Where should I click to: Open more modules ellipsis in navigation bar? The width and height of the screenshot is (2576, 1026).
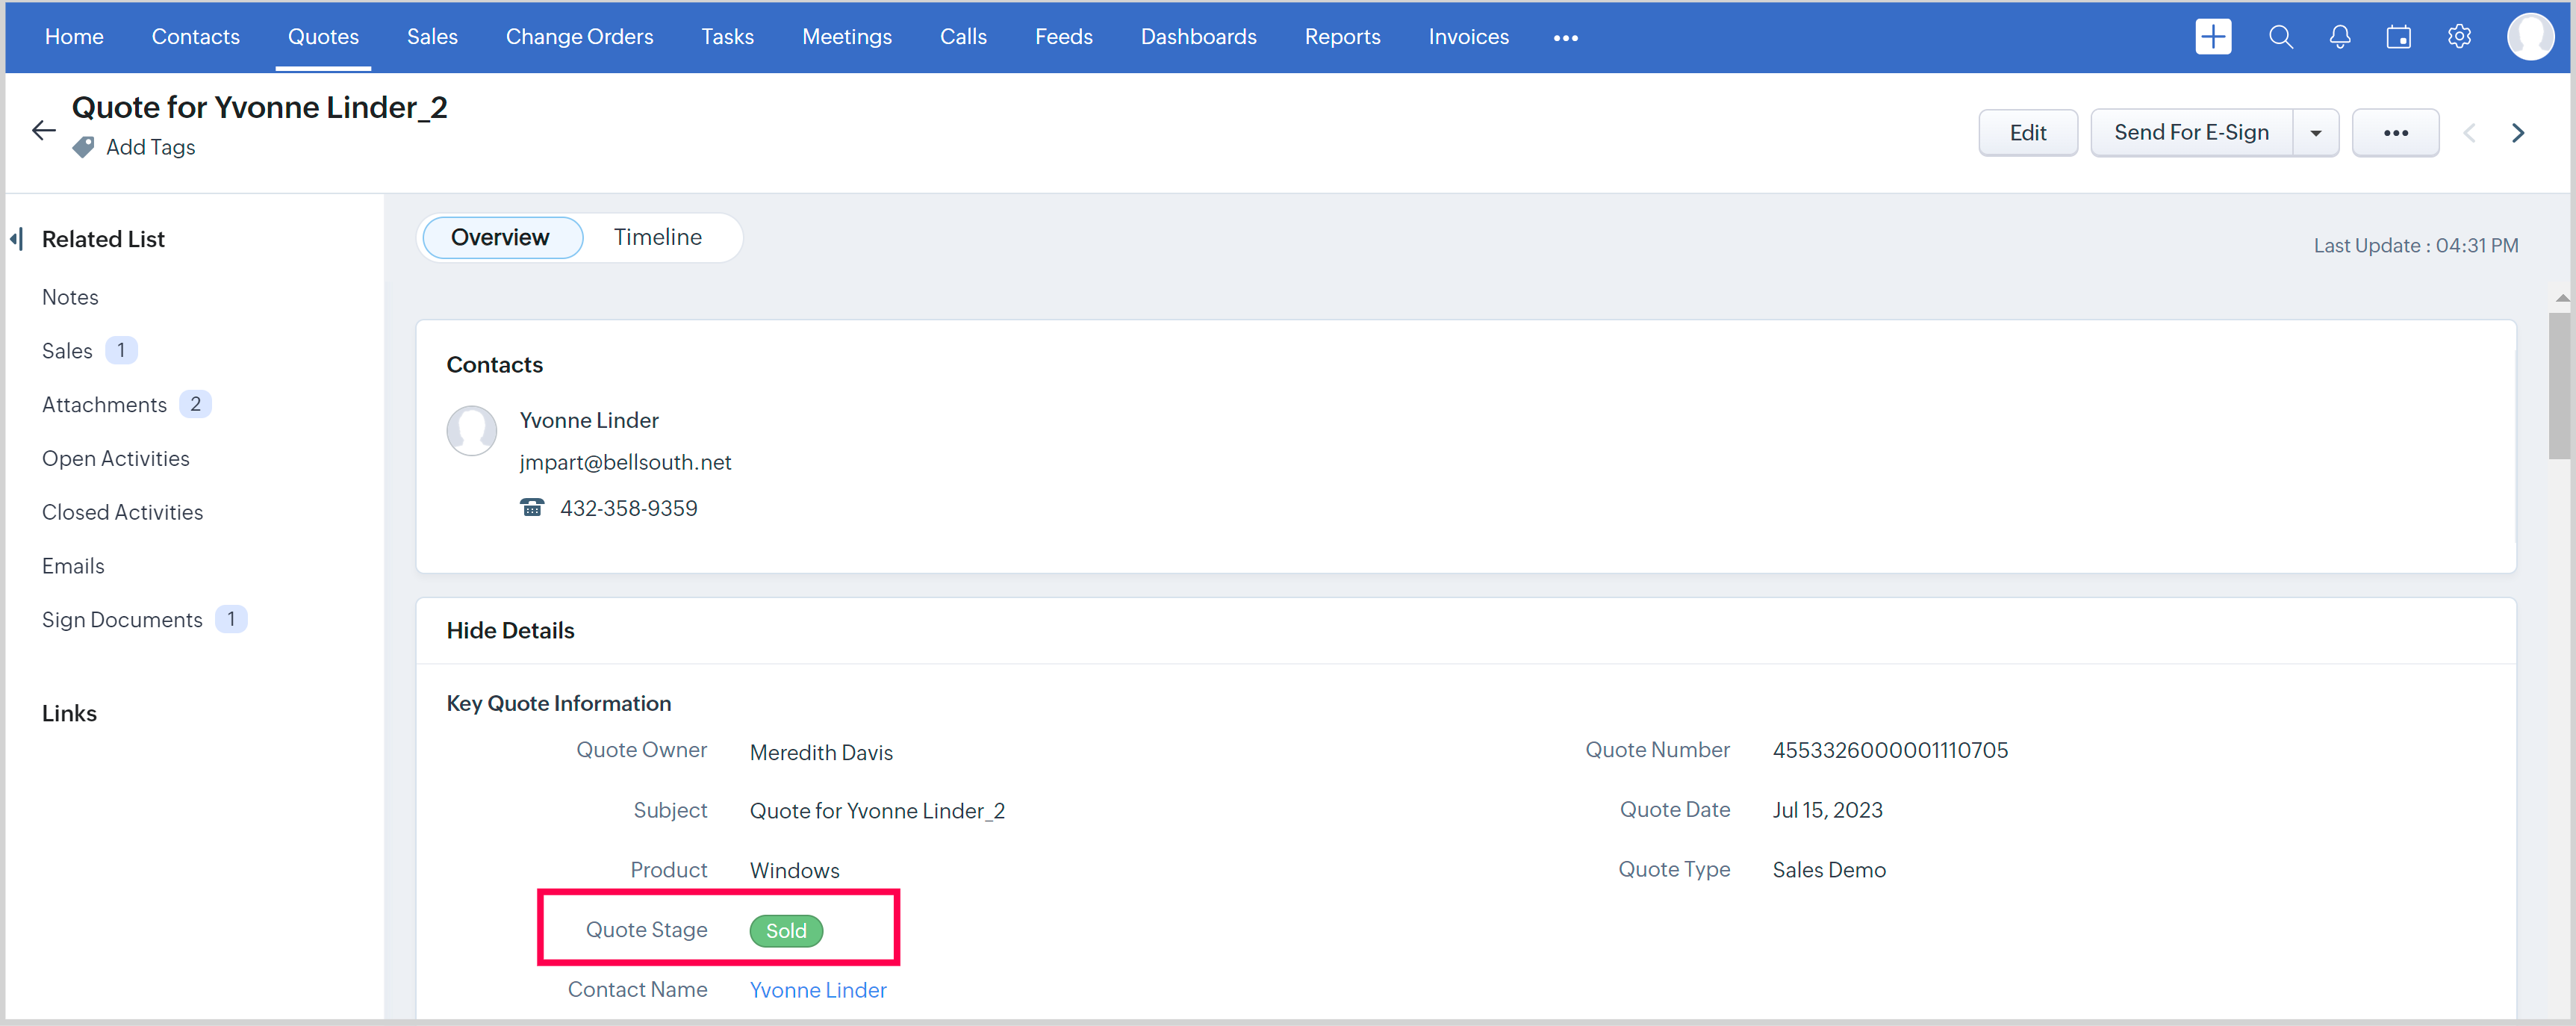1565,38
